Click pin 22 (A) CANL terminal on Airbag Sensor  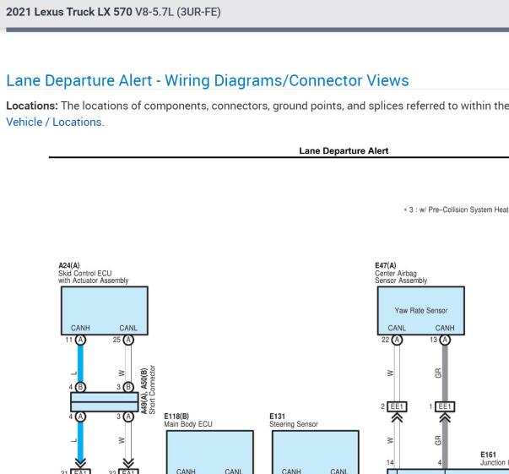pos(397,340)
